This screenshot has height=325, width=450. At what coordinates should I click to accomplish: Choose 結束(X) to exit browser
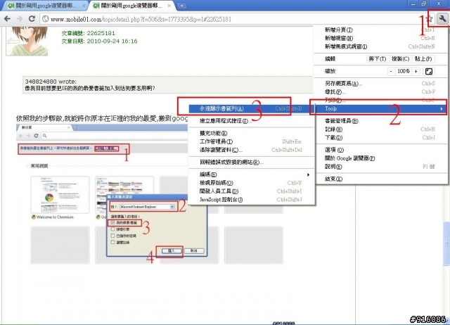381,179
